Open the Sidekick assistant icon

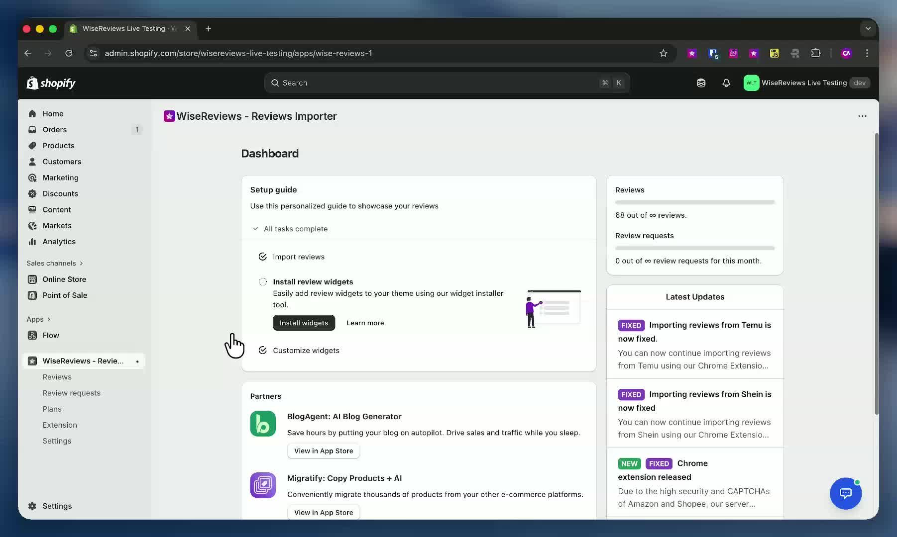[x=701, y=83]
